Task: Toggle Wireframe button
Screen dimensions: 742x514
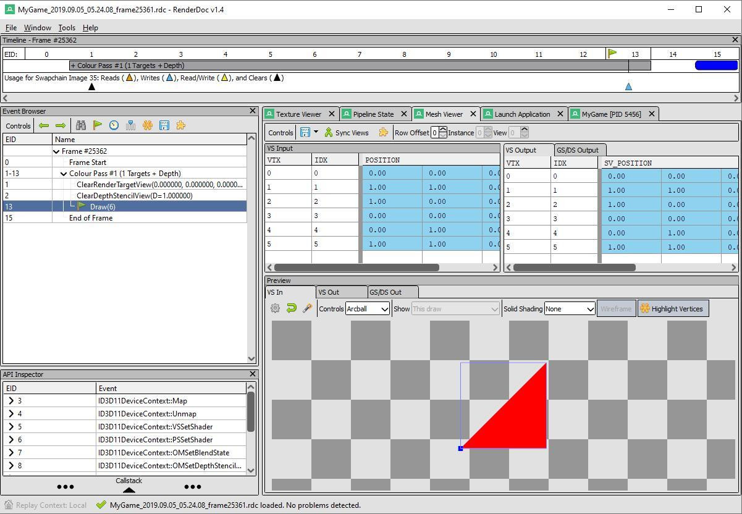Action: [616, 309]
